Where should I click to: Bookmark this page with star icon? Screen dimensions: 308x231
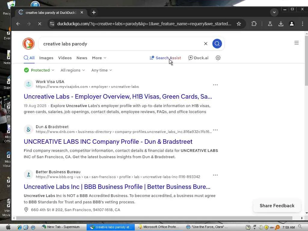tap(239, 24)
